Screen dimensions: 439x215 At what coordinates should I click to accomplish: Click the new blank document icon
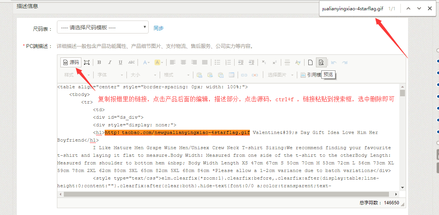[311, 62]
